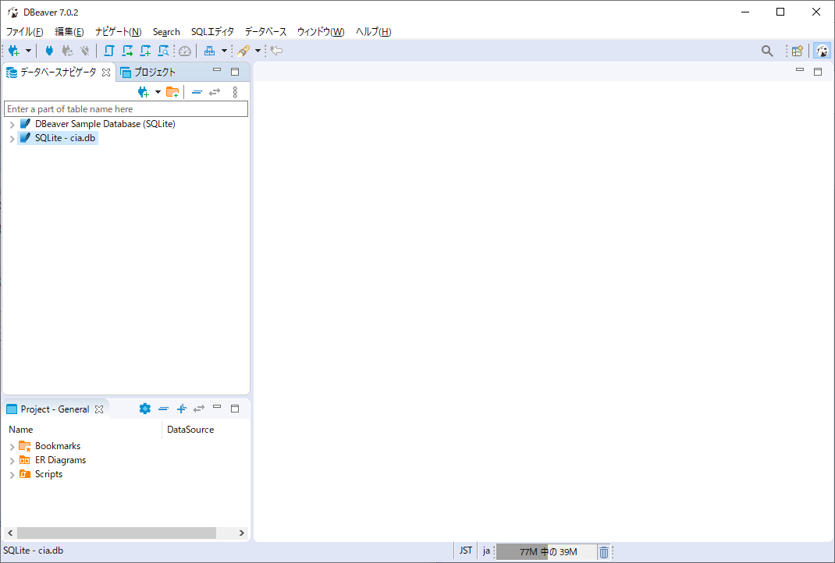Open the transaction mode dropdown arrow in toolbar

[x=225, y=51]
